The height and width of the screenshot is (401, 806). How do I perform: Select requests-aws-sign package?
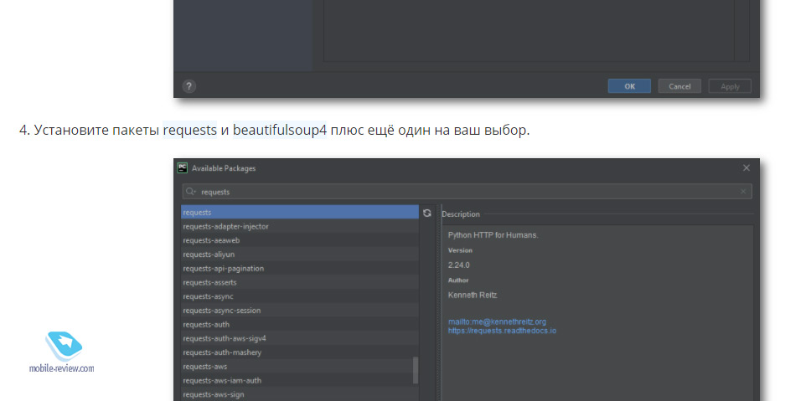(300, 394)
